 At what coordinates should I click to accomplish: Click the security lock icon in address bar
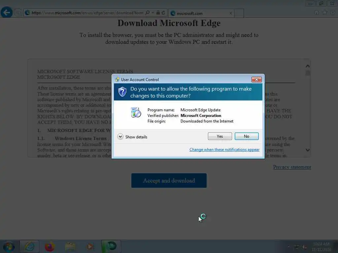(158, 13)
